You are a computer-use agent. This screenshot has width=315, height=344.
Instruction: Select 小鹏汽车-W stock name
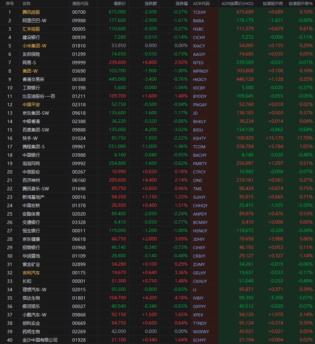click(x=34, y=315)
